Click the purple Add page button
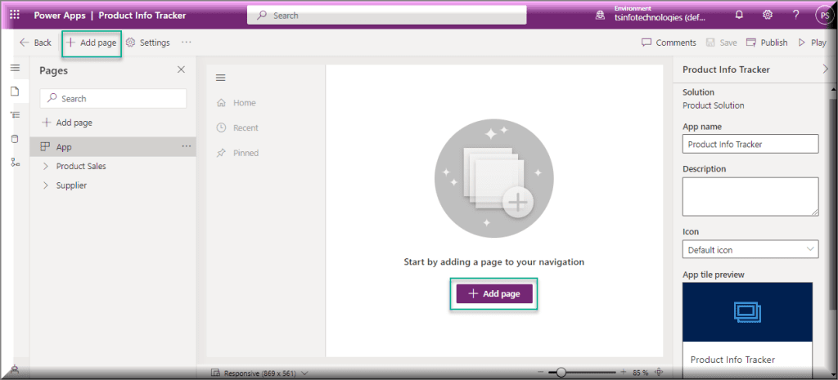This screenshot has width=838, height=380. (x=493, y=293)
